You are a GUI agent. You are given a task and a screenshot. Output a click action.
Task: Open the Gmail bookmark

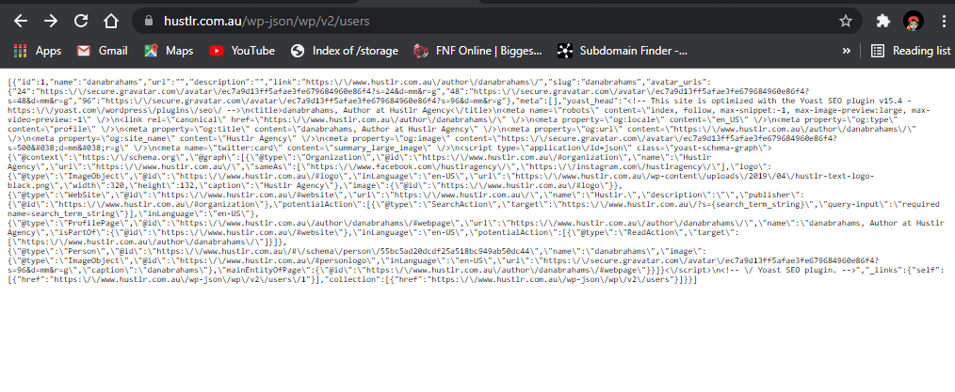pos(102,51)
